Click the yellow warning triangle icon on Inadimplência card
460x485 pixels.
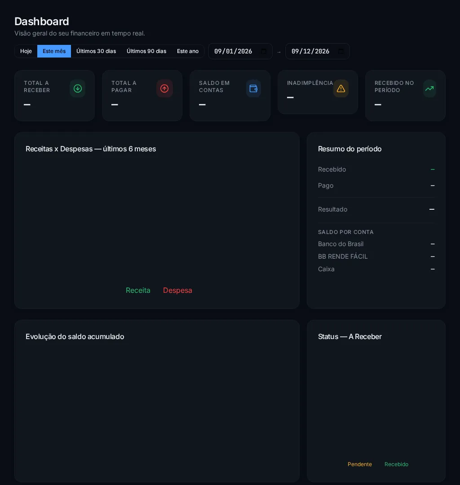(341, 88)
